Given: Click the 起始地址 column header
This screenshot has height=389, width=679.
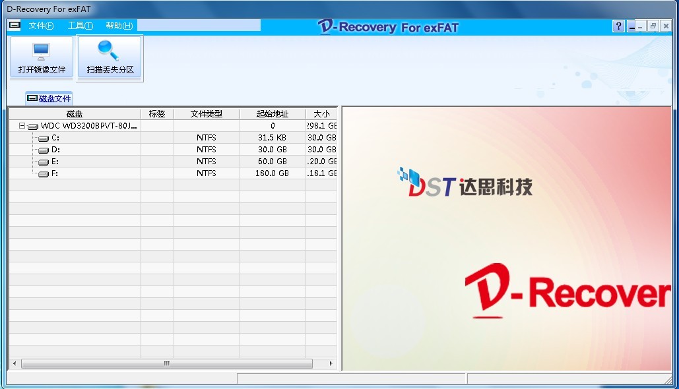Looking at the screenshot, I should [x=272, y=114].
